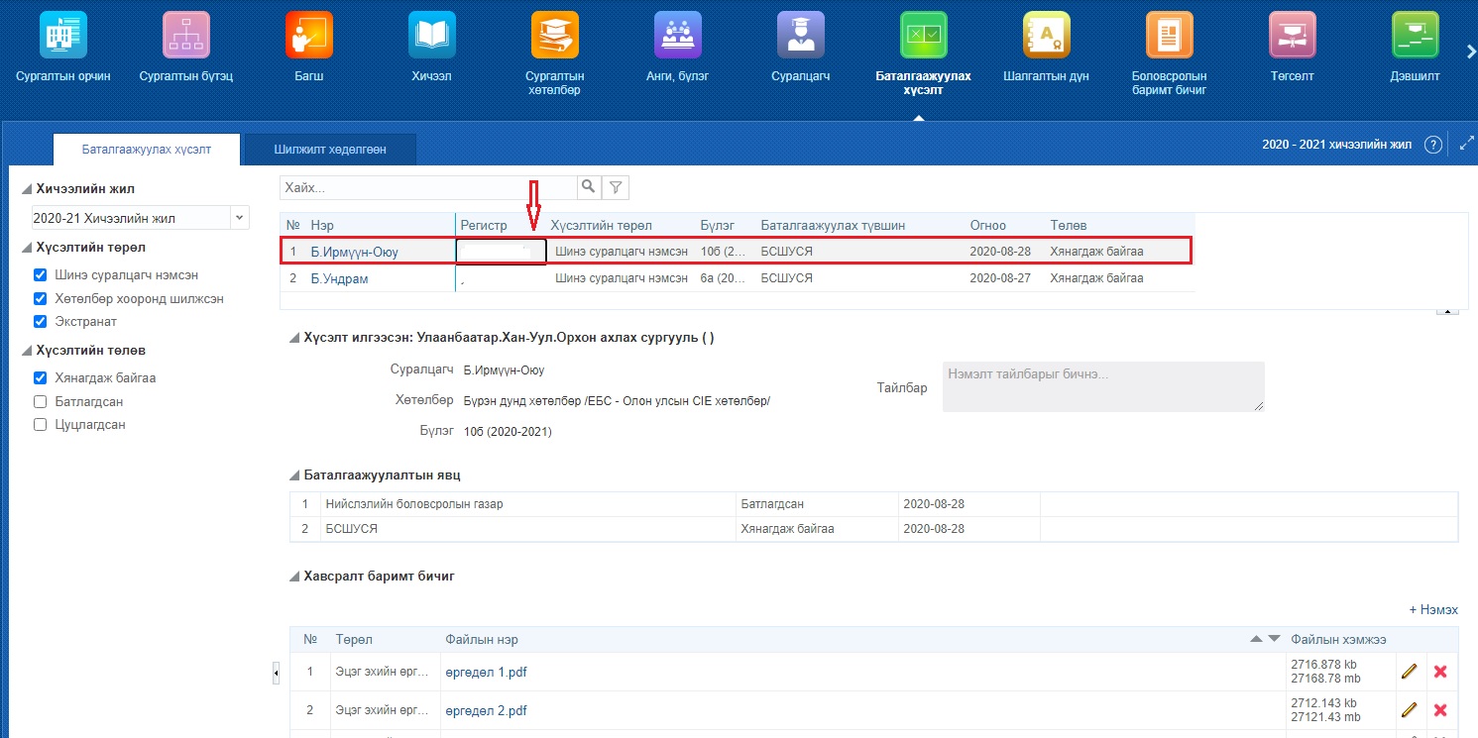Open the Боловсролын баримт бичиг icon
Viewport: 1478px width, 738px height.
[1170, 36]
